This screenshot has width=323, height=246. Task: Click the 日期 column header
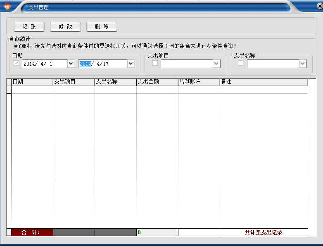32,82
